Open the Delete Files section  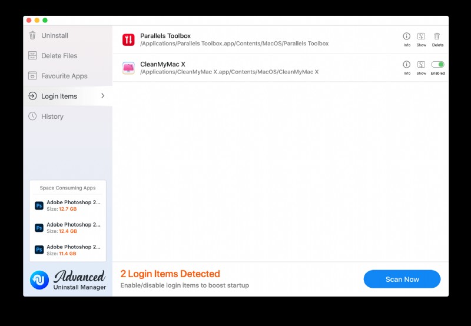[68, 56]
